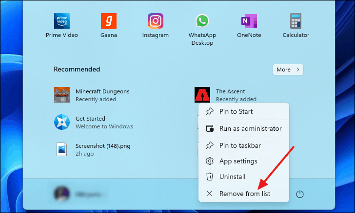This screenshot has width=355, height=213.
Task: Open the Instagram app icon
Action: (155, 21)
